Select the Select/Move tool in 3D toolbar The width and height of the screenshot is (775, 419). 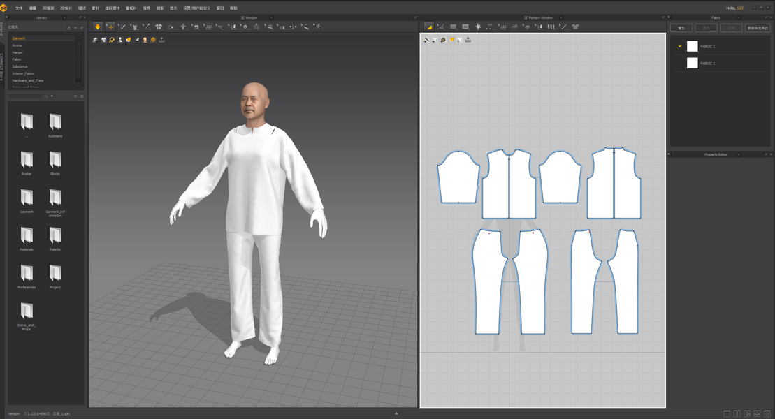[110, 27]
